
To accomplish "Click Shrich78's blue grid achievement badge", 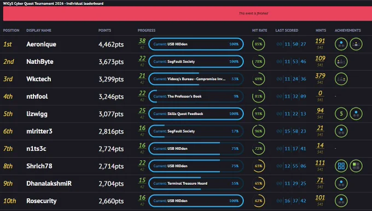I will point(341,166).
